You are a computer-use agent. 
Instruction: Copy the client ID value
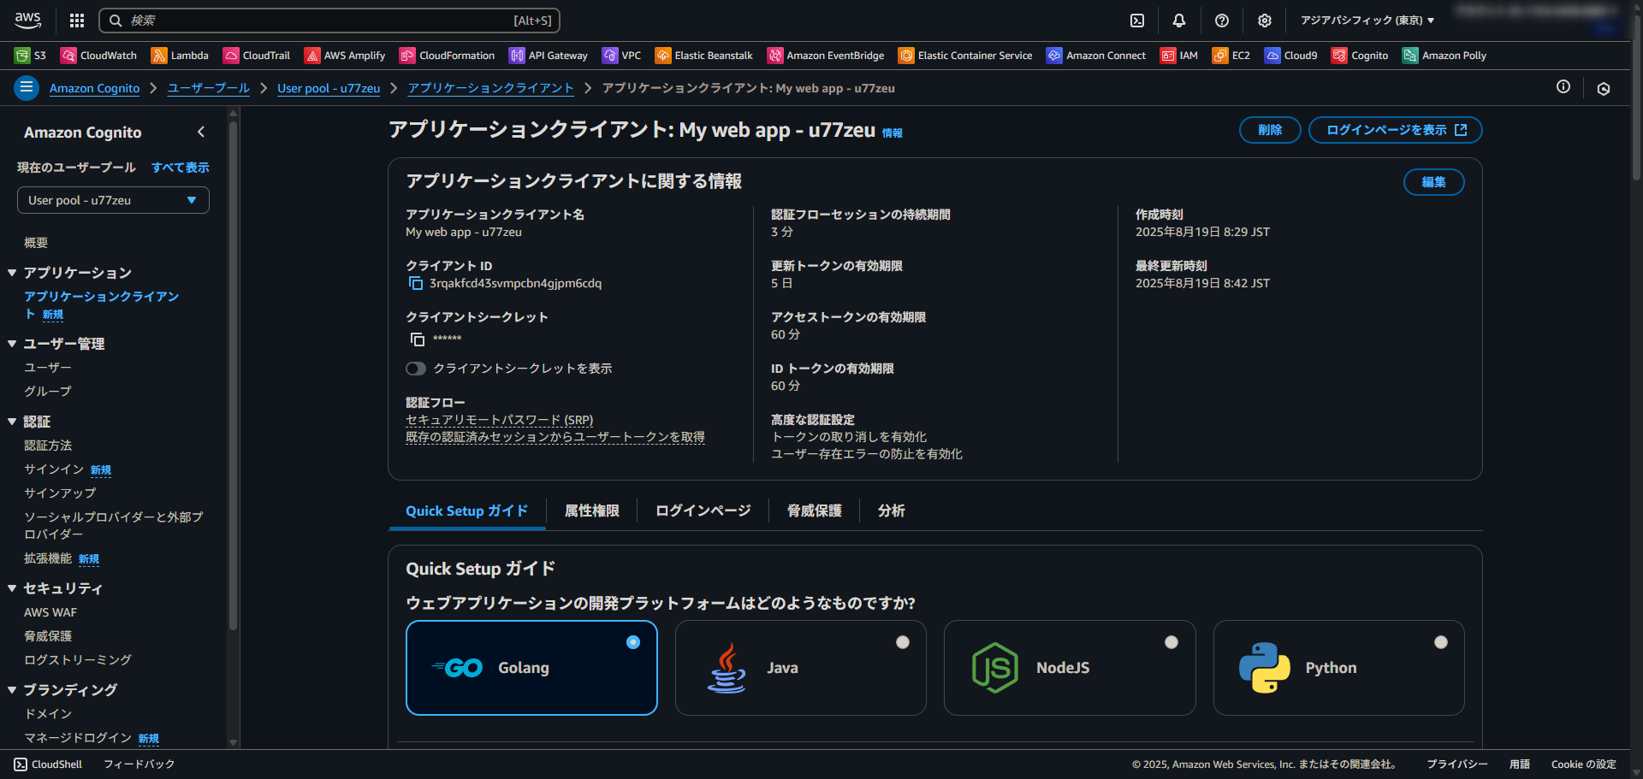coord(416,283)
